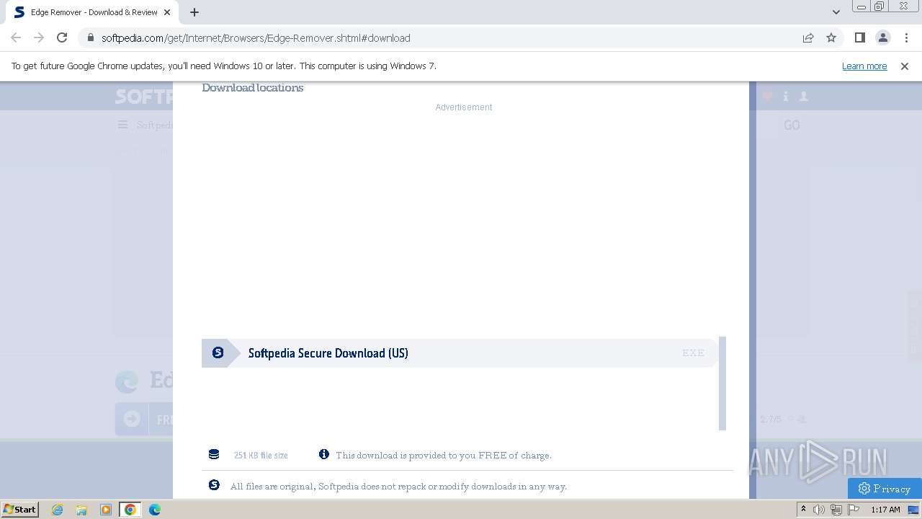Click the user account icon in the Softpedia header
The image size is (922, 519).
coord(804,96)
